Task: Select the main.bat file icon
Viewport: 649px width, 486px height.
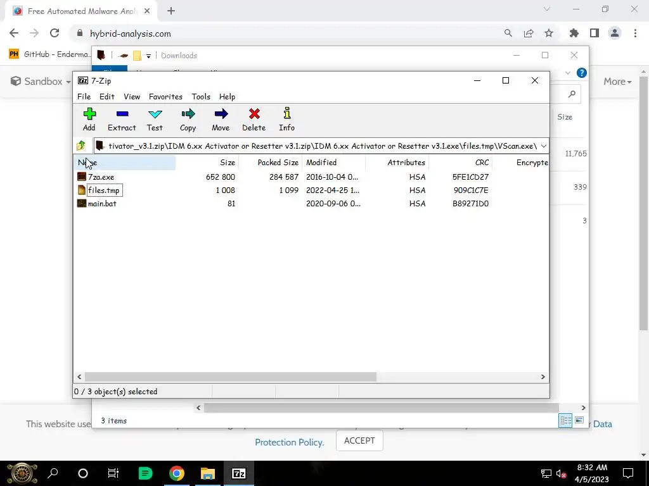Action: click(82, 203)
